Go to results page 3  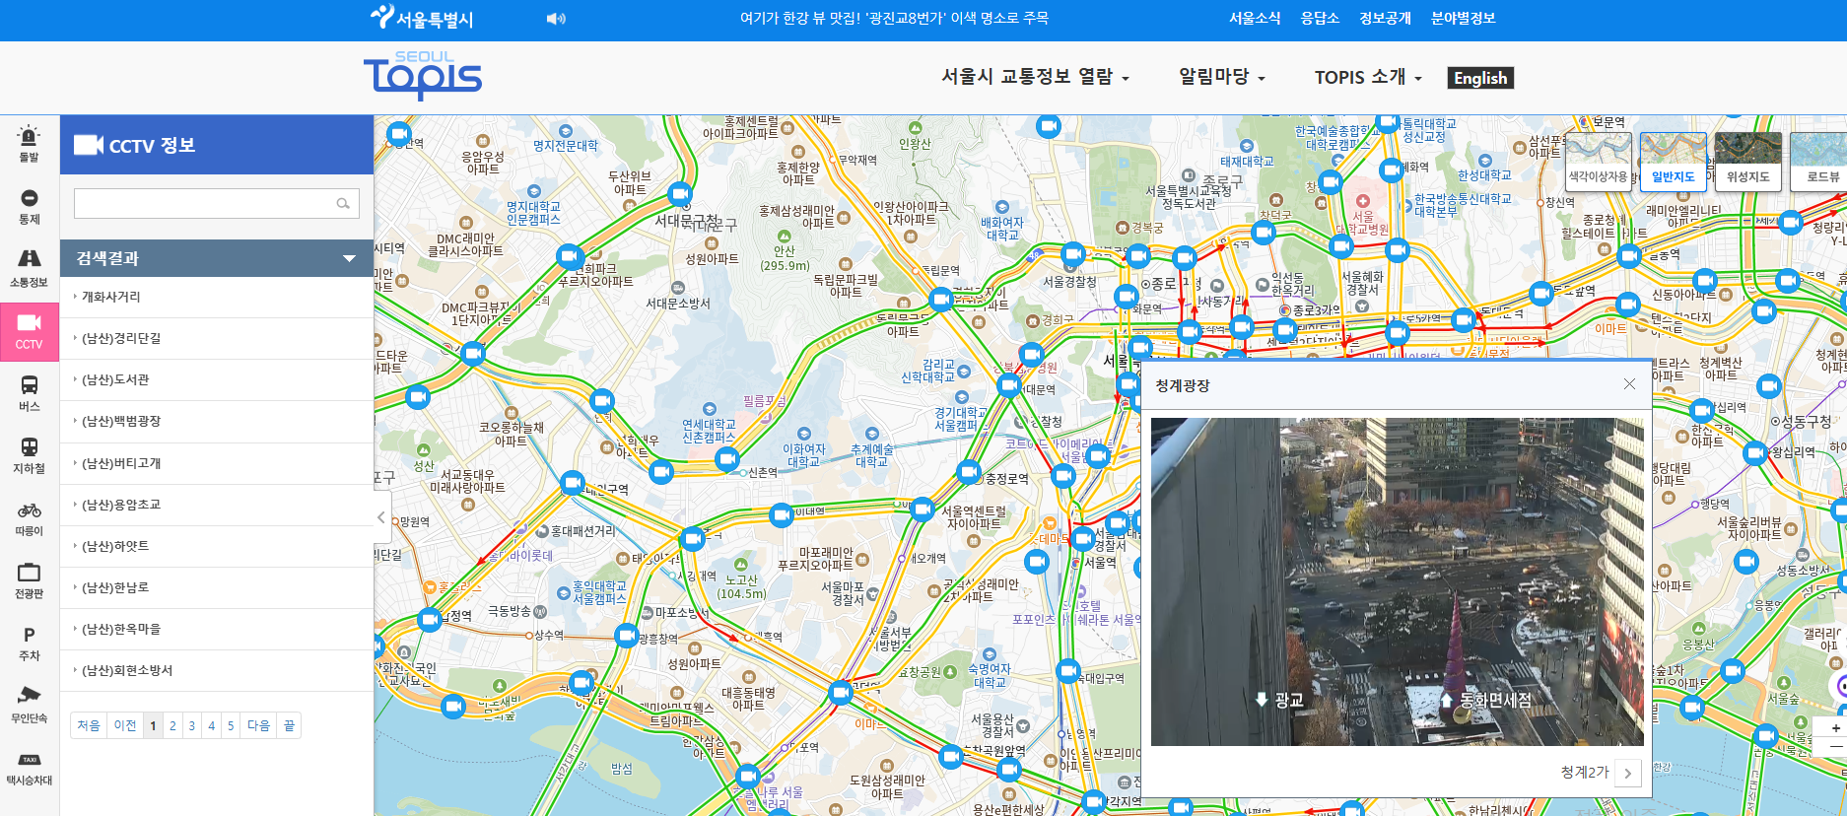pos(192,725)
